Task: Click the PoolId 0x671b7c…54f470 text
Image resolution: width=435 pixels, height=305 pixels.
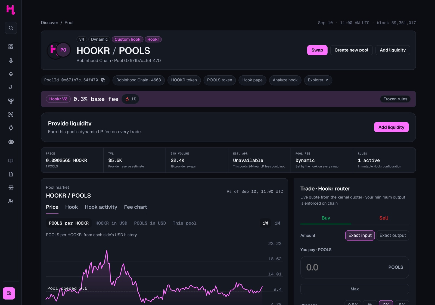Action: pyautogui.click(x=71, y=80)
